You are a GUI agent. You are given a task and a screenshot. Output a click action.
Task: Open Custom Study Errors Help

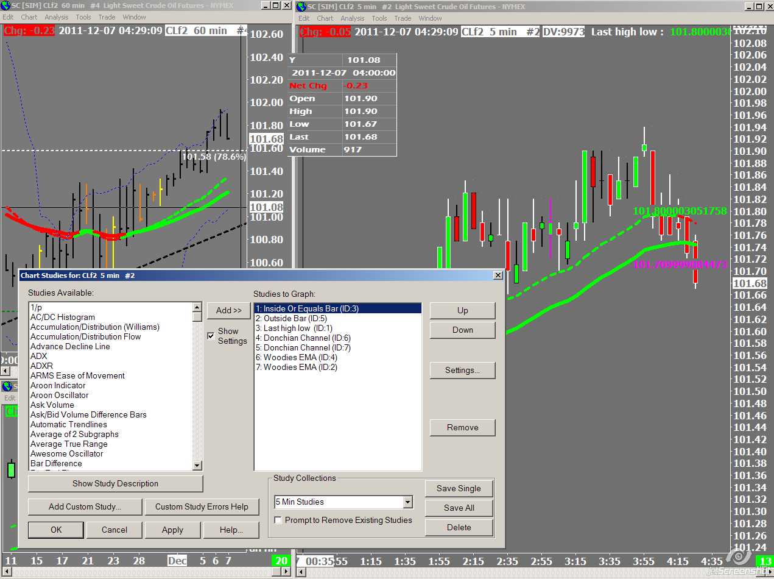point(202,506)
